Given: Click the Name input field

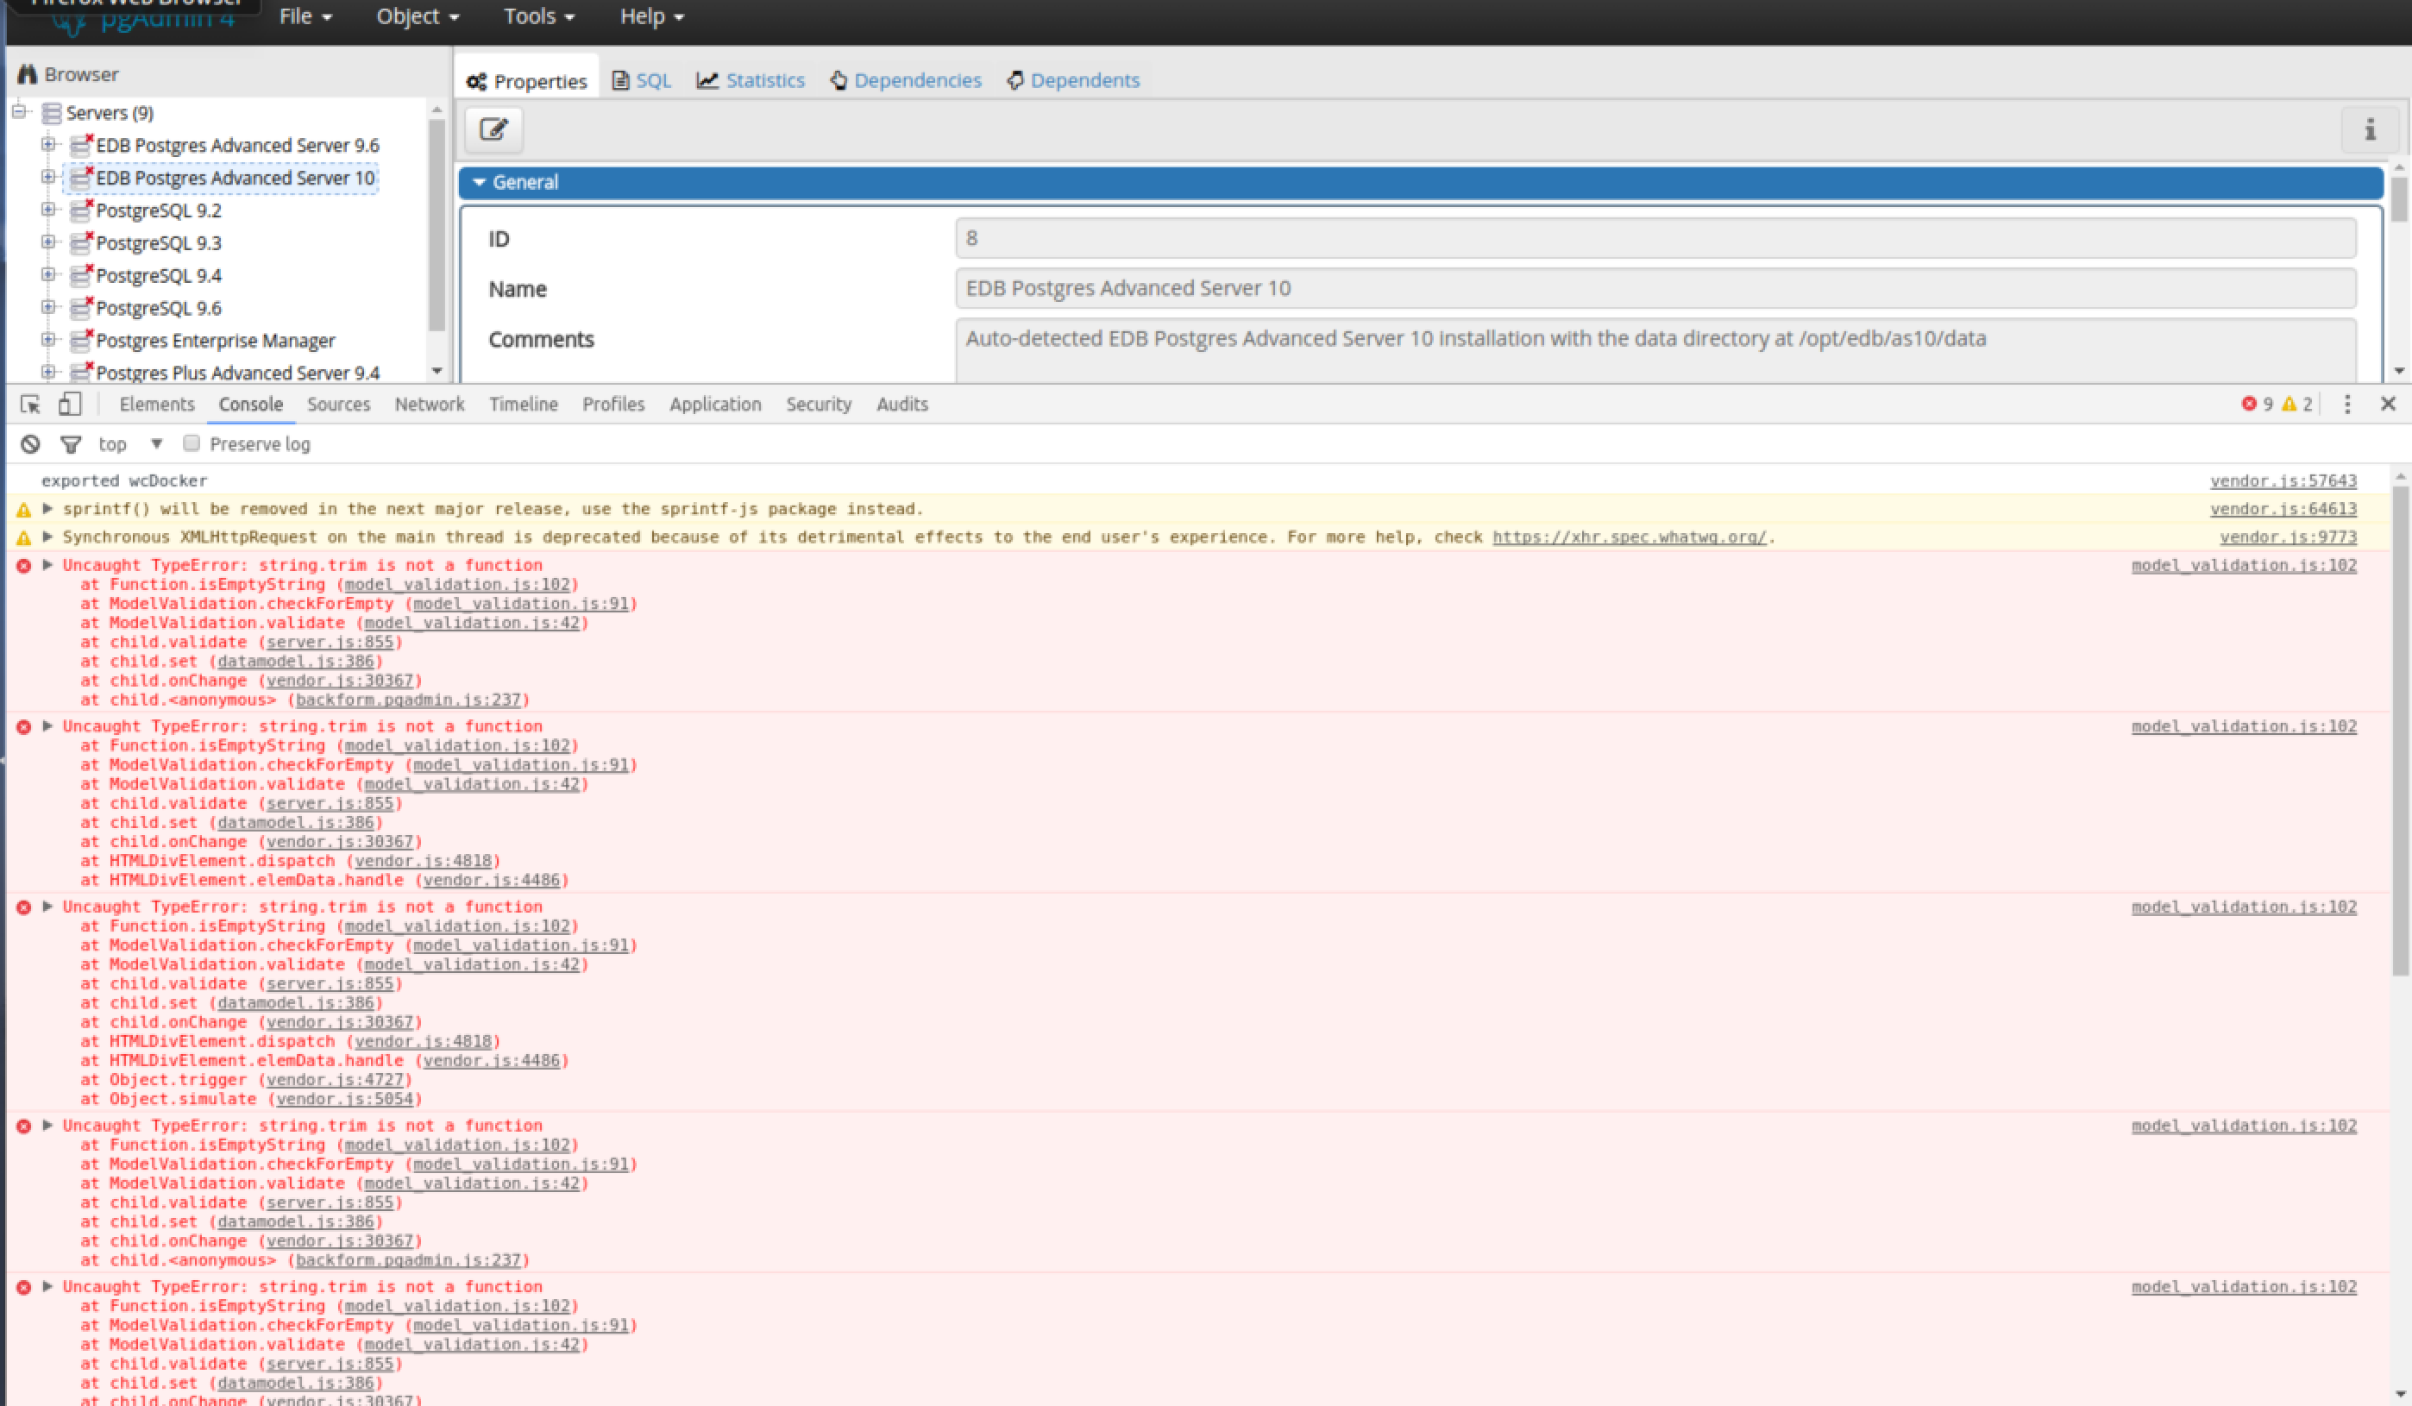Looking at the screenshot, I should (1654, 288).
